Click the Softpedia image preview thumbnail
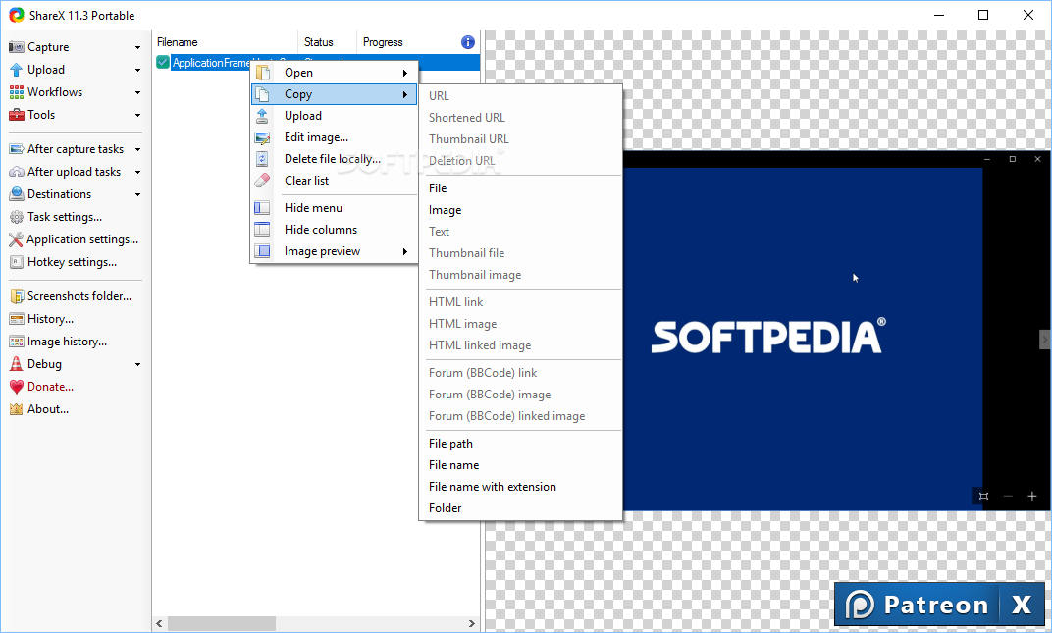This screenshot has width=1052, height=633. [837, 331]
